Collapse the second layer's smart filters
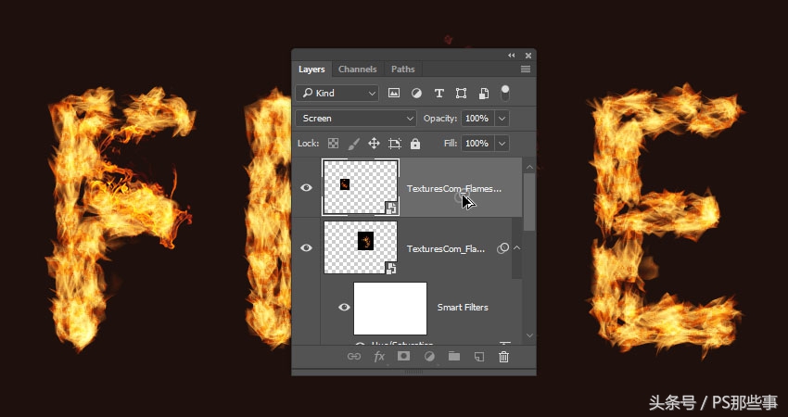This screenshot has height=417, width=788. pyautogui.click(x=516, y=247)
